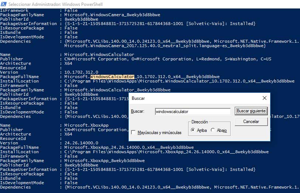Click the WindowsCalculator InstallLocation path
This screenshot has height=193, width=300.
179,81
